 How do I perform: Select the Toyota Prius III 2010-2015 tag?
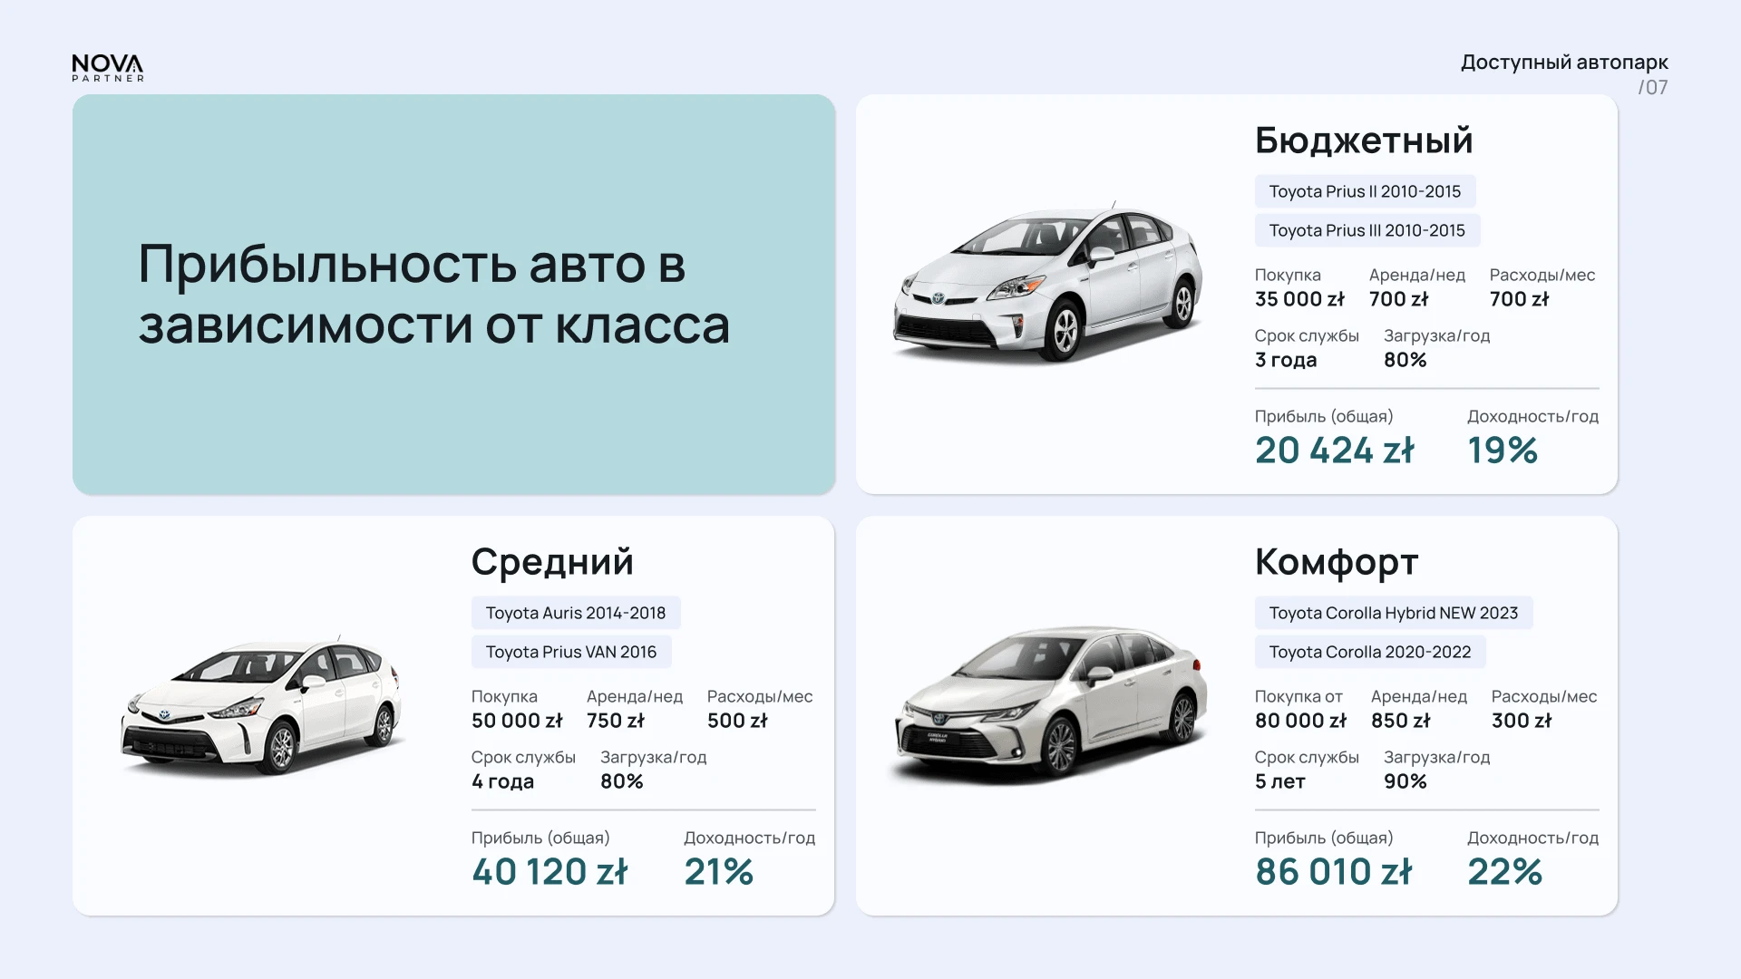(1367, 230)
